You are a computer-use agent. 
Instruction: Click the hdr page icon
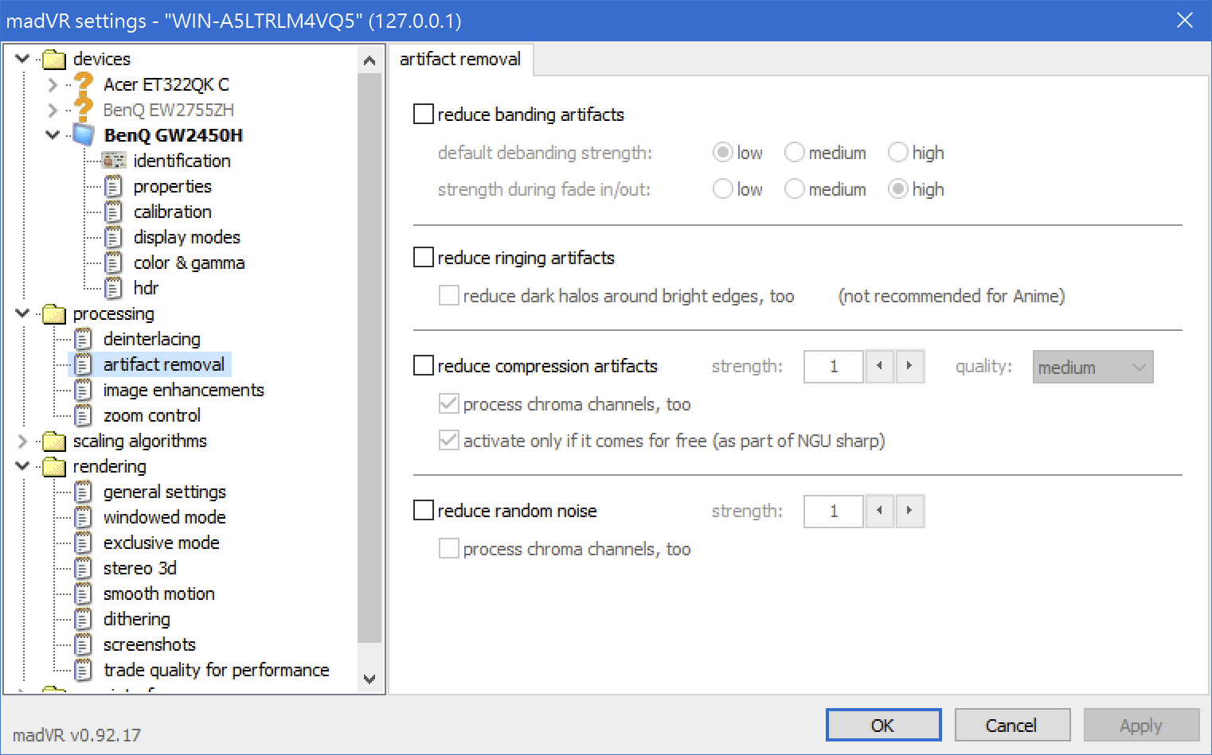coord(114,288)
